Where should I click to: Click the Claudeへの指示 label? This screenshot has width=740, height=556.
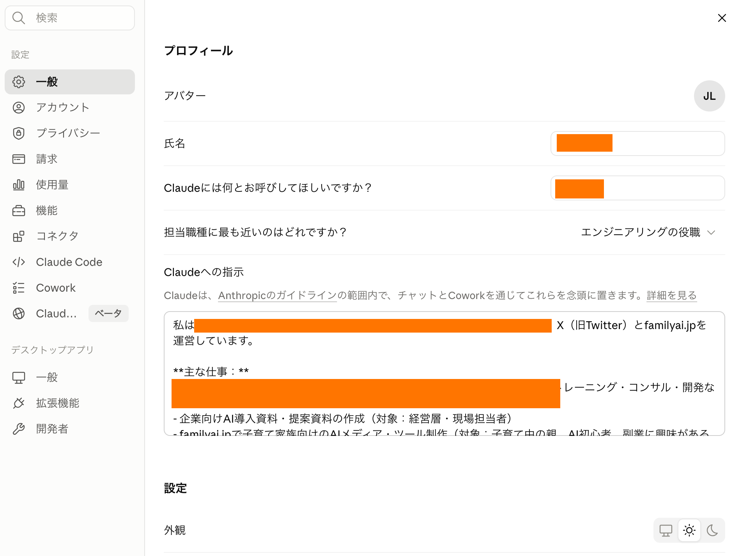pyautogui.click(x=204, y=272)
